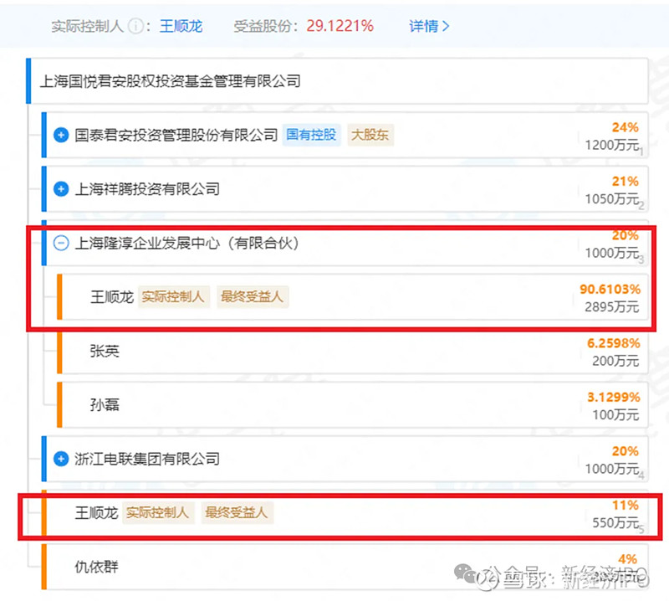Select shareholder 张英
Screen dimensions: 669x601
(x=105, y=351)
